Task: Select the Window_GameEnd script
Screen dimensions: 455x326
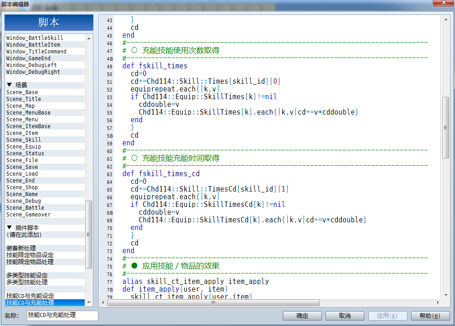Action: [x=45, y=58]
